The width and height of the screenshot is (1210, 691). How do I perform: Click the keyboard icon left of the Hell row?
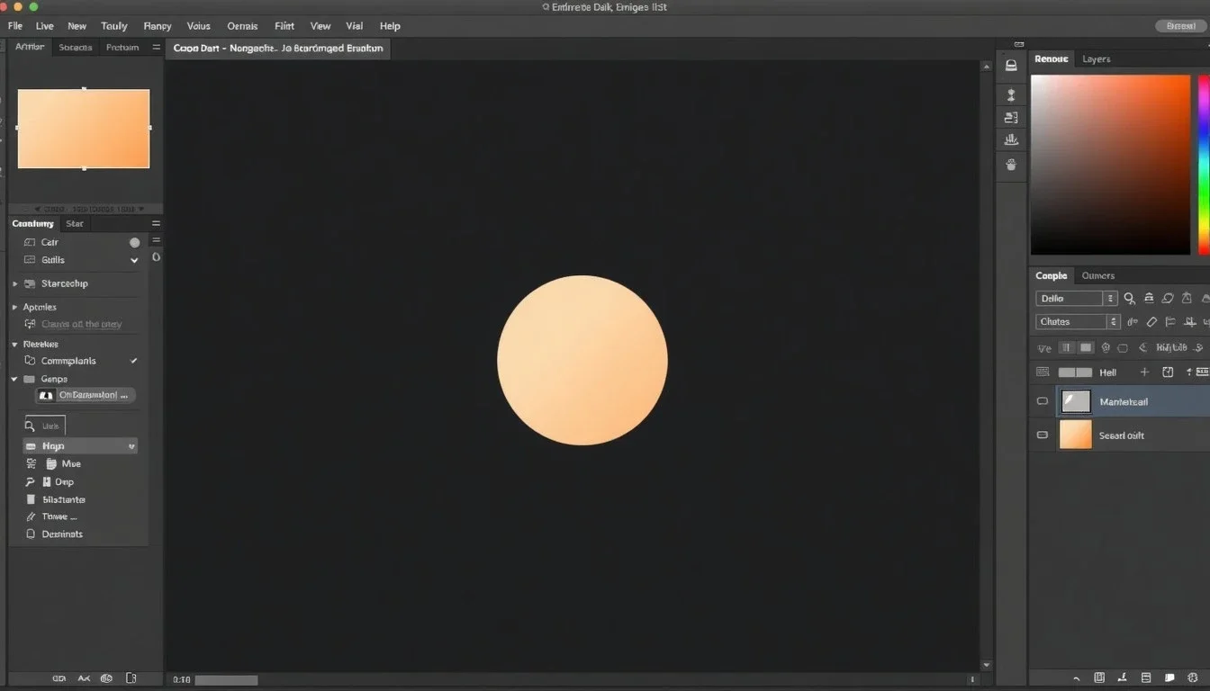pos(1043,372)
